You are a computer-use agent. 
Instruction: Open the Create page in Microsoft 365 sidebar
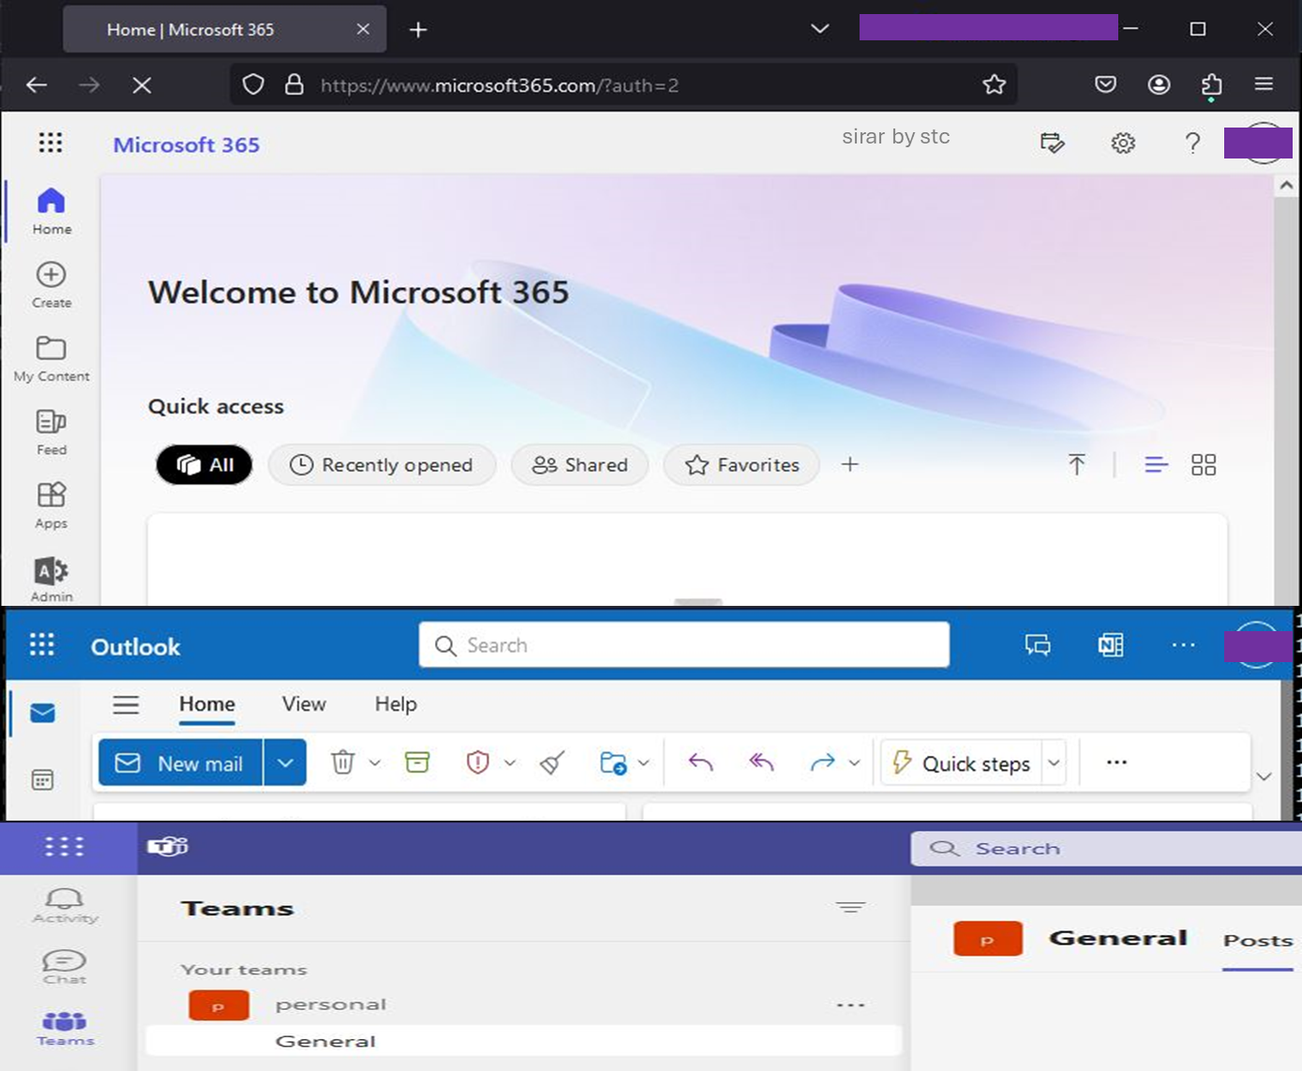tap(52, 285)
